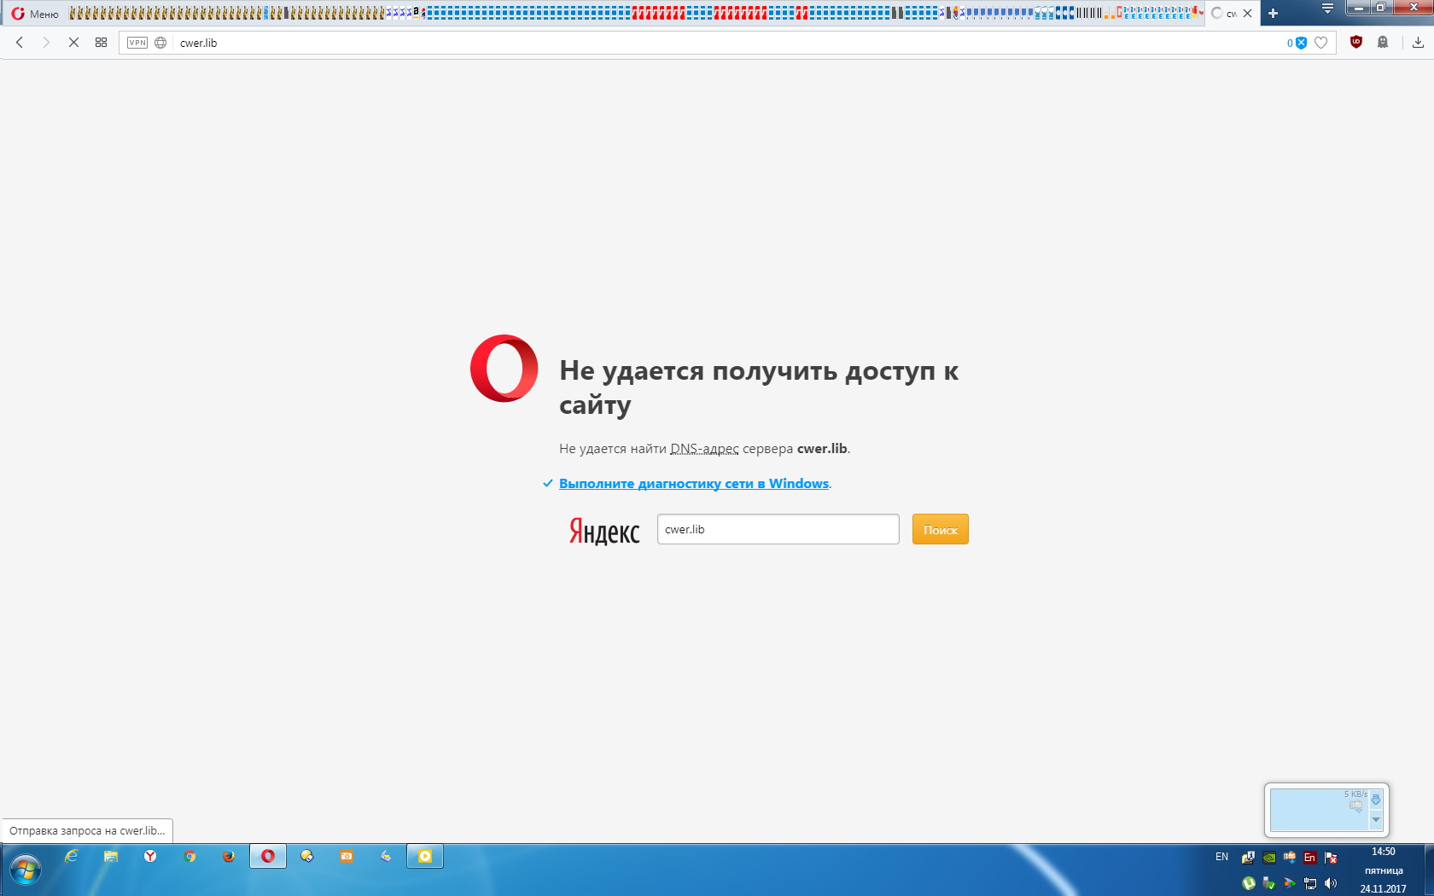1434x896 pixels.
Task: Open tab tiles grid icon near back button
Action: 100,42
